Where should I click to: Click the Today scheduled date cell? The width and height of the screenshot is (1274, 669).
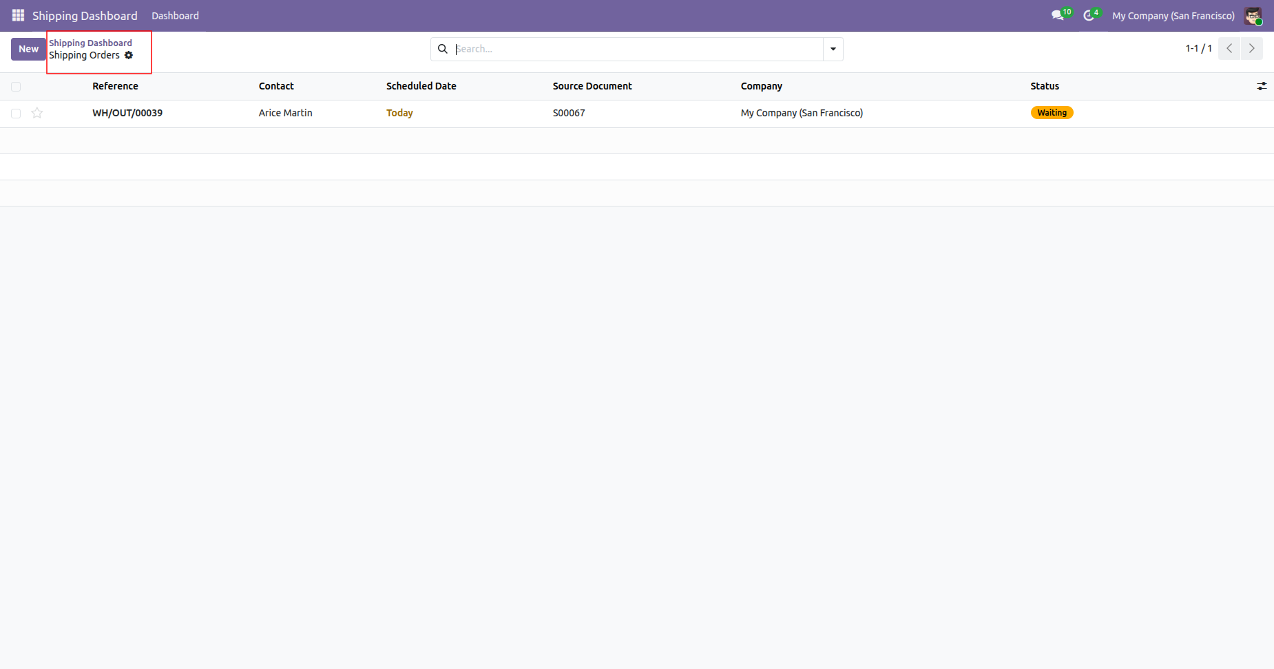[399, 113]
